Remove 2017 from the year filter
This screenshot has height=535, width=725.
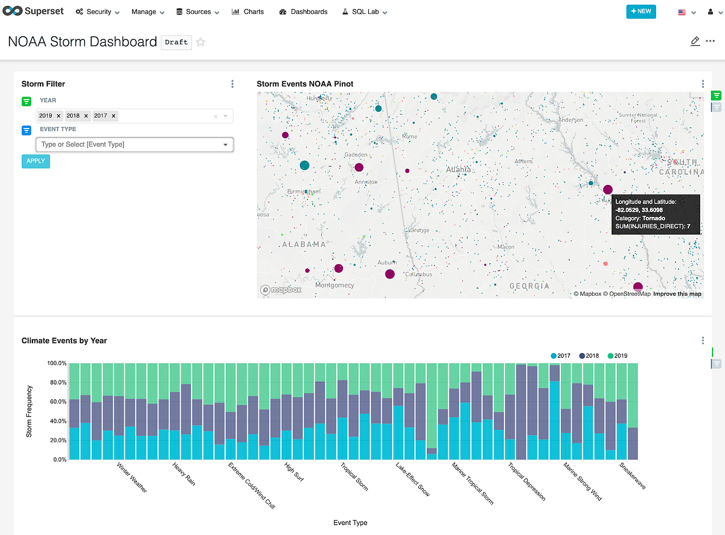click(x=113, y=116)
